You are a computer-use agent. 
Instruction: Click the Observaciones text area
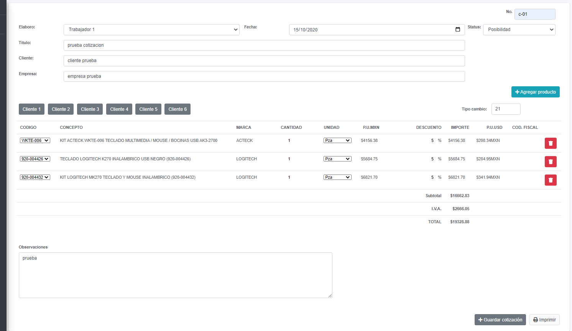click(x=176, y=275)
